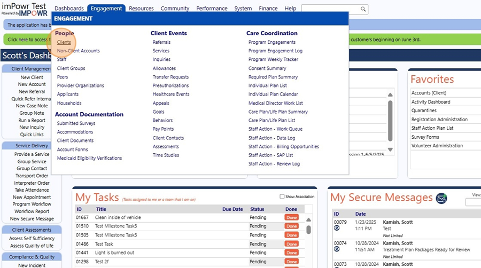Open Quarantines favorite

pyautogui.click(x=424, y=111)
